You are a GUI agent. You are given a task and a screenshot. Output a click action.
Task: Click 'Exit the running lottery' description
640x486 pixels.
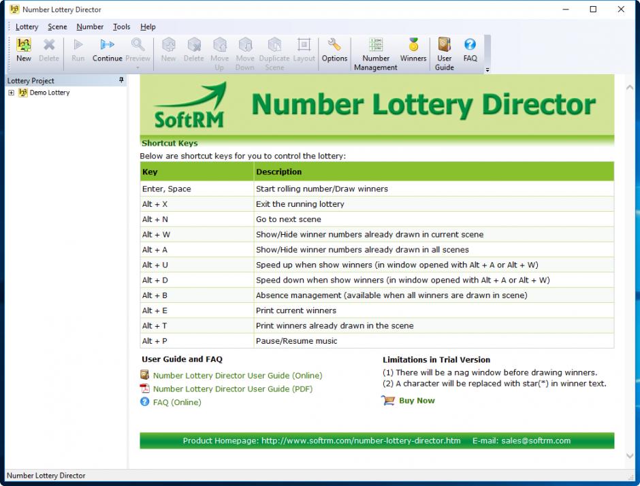click(x=300, y=204)
